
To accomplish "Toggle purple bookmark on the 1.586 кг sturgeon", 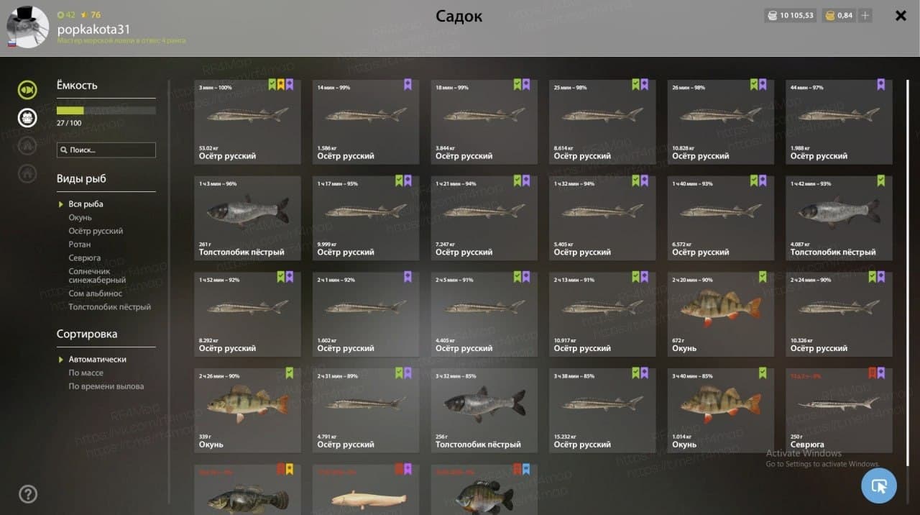I will pos(408,85).
